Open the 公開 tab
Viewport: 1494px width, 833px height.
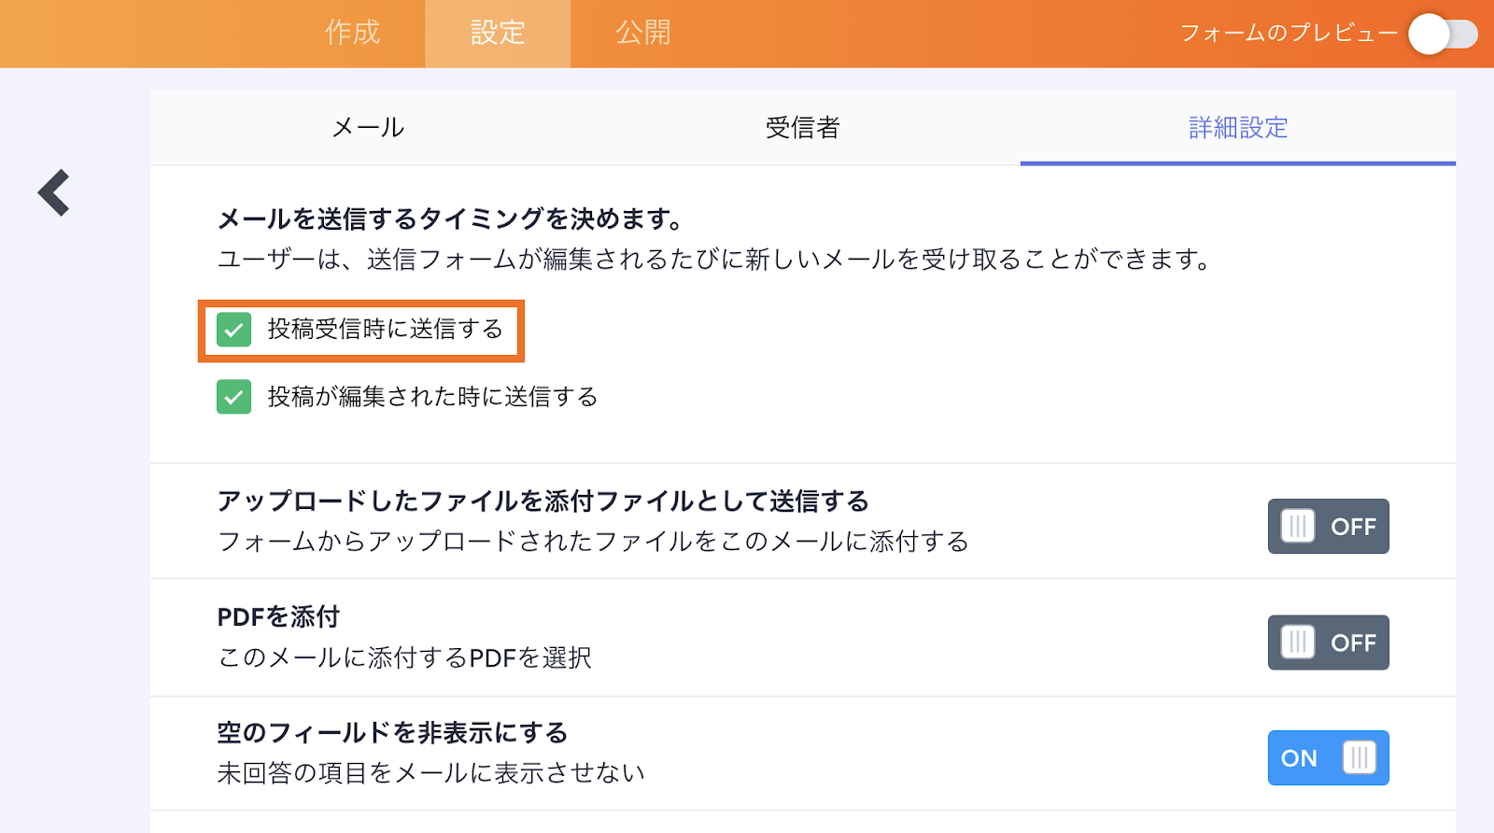pos(642,33)
